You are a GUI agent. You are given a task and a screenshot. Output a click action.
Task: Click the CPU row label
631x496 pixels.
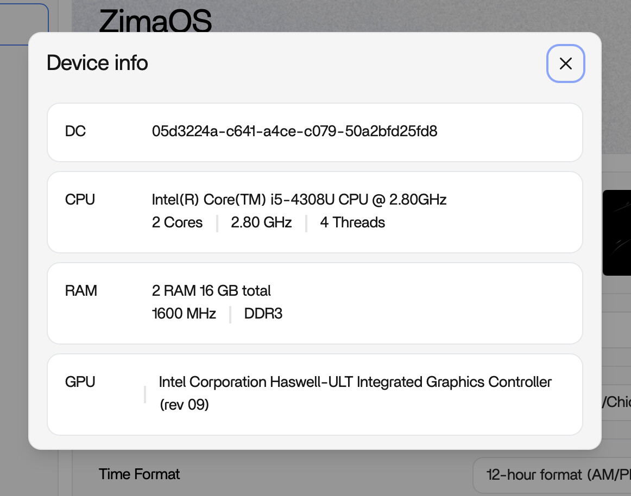[80, 200]
